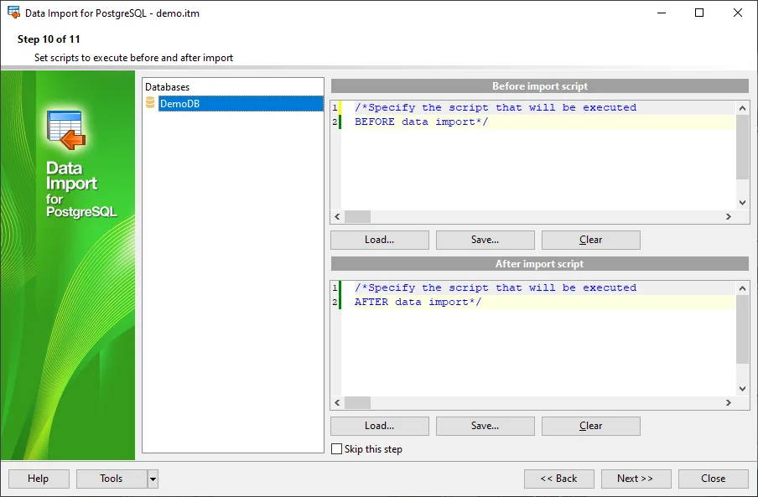Clear the Before import script
This screenshot has width=758, height=497.
590,240
